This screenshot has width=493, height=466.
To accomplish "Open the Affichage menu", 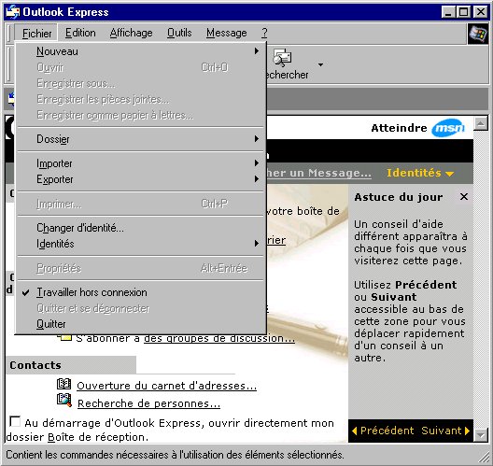I will 131,33.
